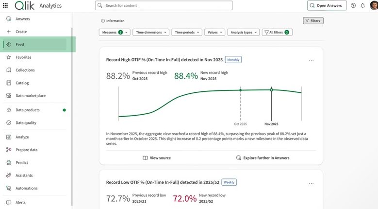This screenshot has width=378, height=209.
Task: Select Predict in the sidebar
Action: coord(22,162)
